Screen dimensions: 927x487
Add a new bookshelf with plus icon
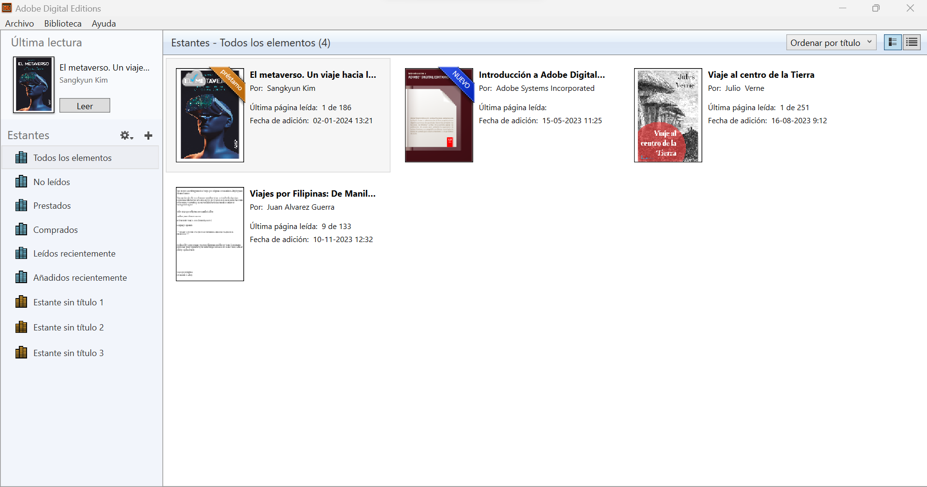[148, 136]
